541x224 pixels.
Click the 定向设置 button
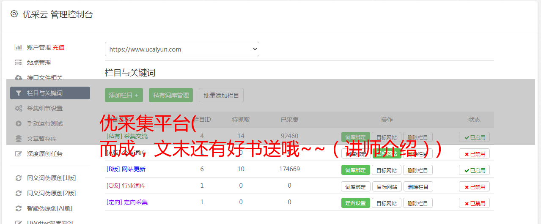[x=356, y=203]
